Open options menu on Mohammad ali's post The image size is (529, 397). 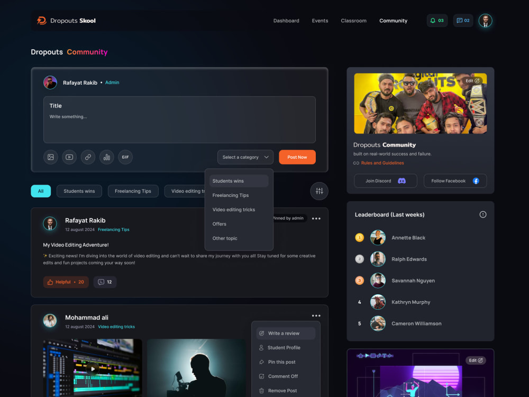click(x=316, y=315)
